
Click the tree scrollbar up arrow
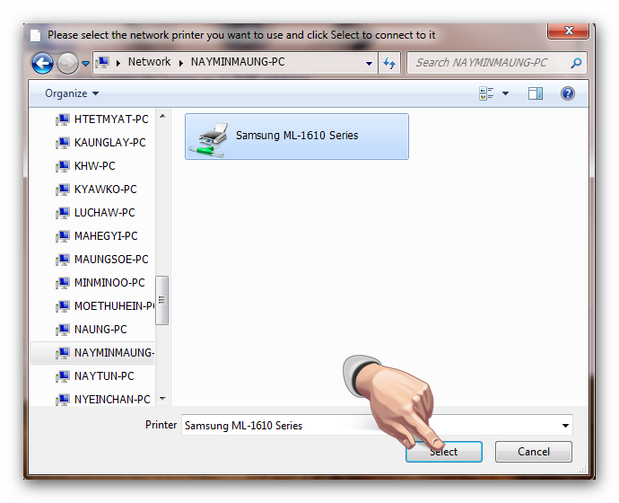(x=162, y=116)
